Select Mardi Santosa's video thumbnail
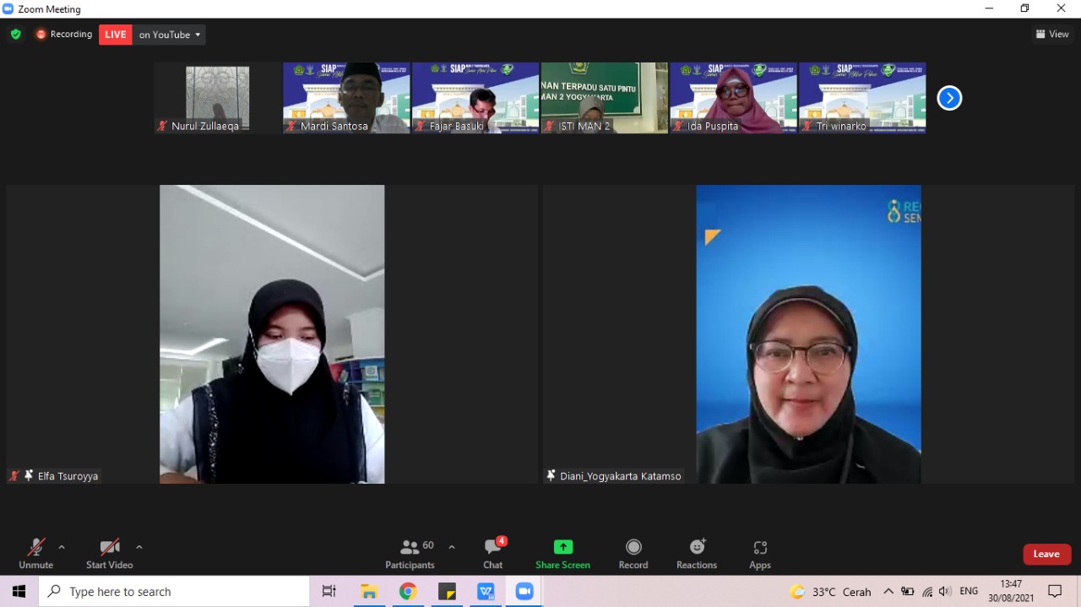1081x607 pixels. tap(346, 97)
